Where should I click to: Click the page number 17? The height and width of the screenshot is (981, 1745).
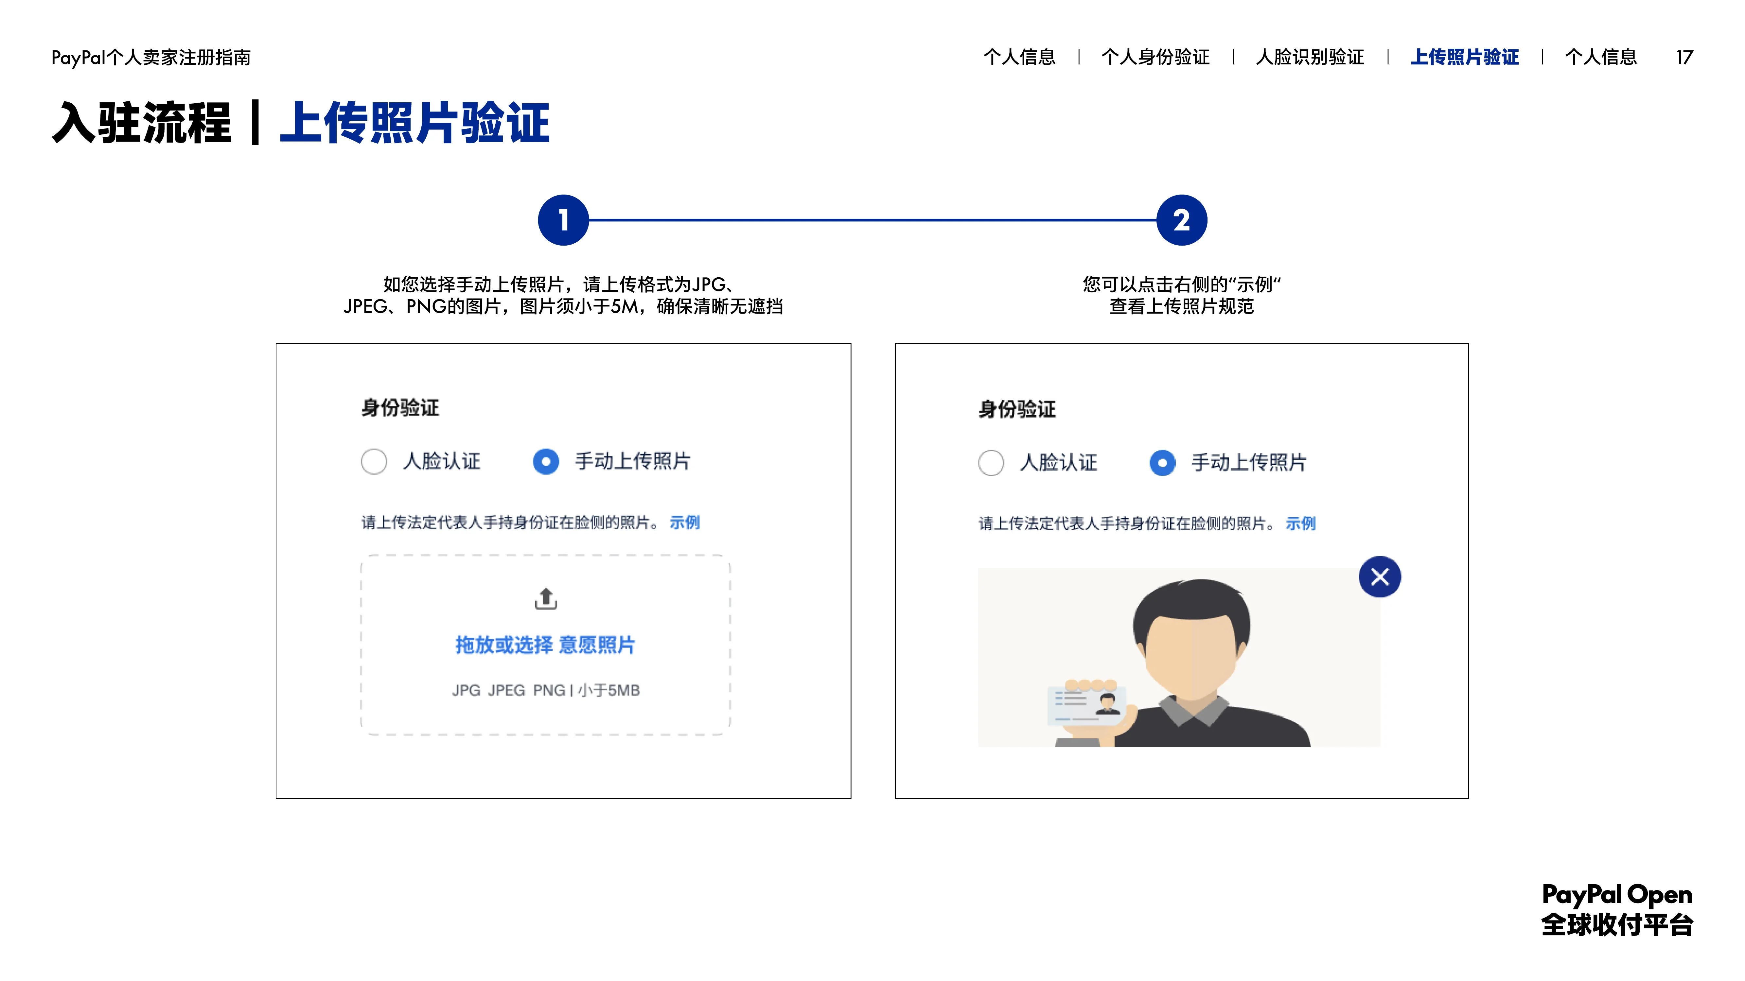[x=1684, y=58]
